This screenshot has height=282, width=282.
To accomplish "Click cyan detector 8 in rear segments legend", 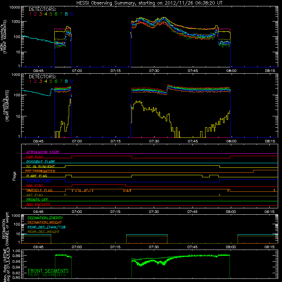I will tap(66, 81).
